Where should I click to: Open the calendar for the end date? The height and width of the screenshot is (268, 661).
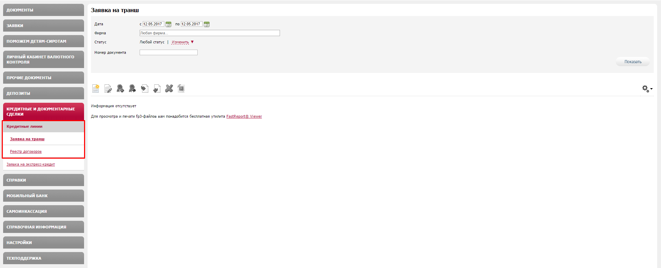[207, 24]
